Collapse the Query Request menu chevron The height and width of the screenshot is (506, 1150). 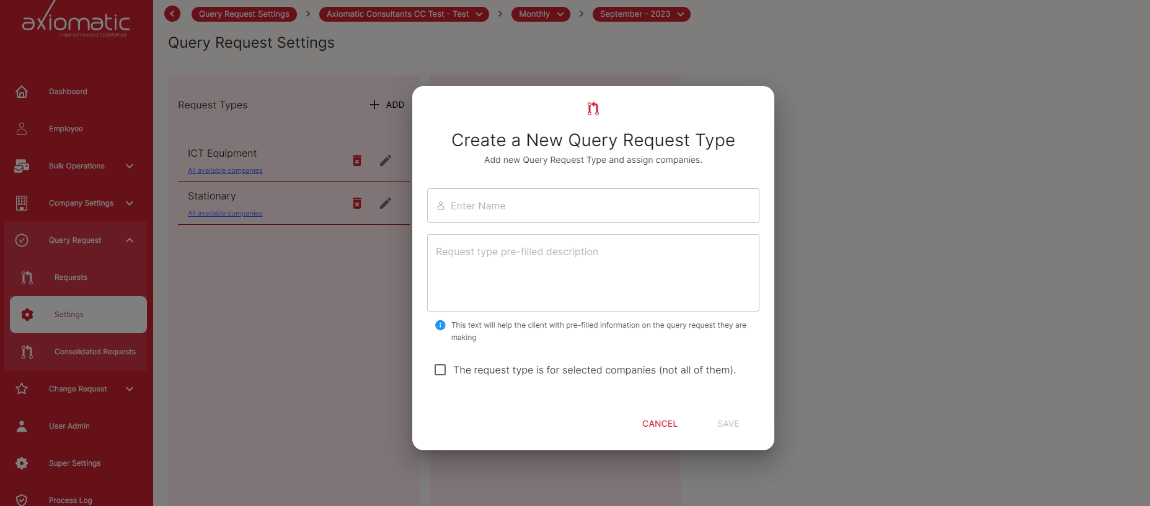pos(130,240)
